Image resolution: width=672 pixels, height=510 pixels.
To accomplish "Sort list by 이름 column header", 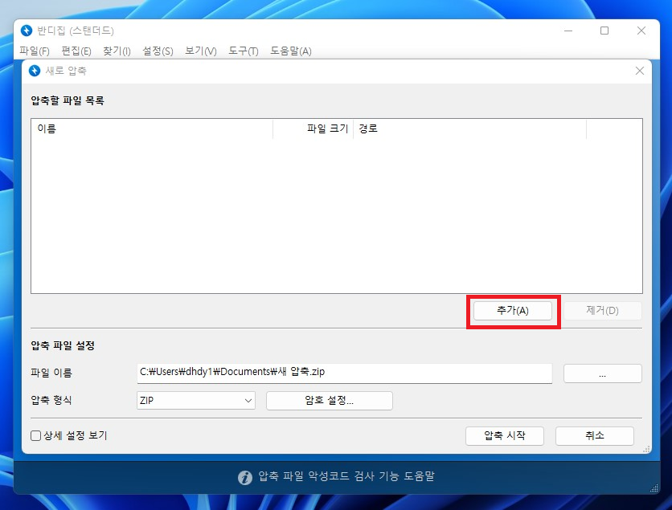I will (x=152, y=129).
